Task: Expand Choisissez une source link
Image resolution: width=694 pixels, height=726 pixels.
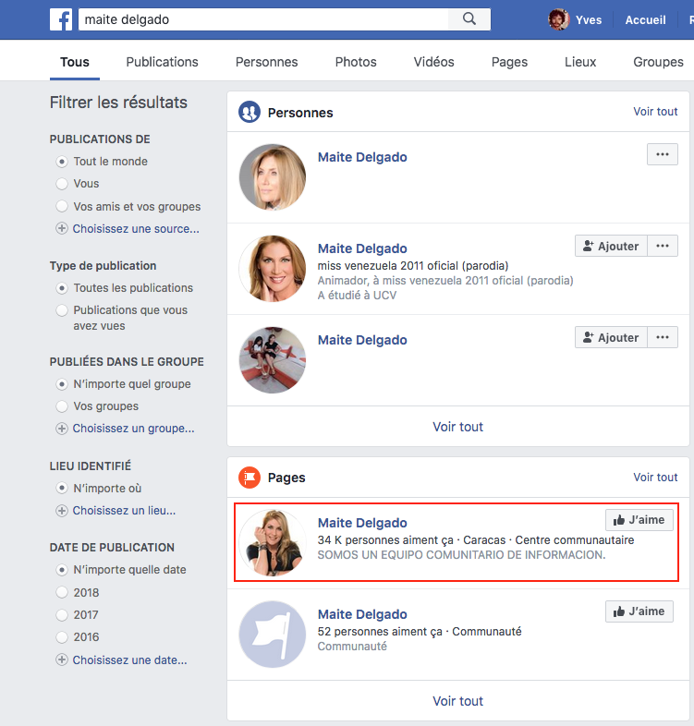Action: tap(136, 229)
